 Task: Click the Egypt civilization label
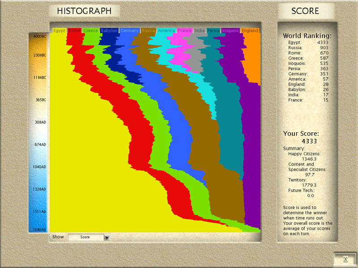tap(59, 31)
